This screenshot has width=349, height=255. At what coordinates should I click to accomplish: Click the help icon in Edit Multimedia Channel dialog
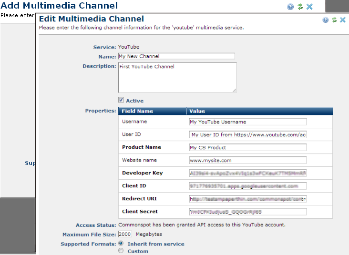coord(326,20)
